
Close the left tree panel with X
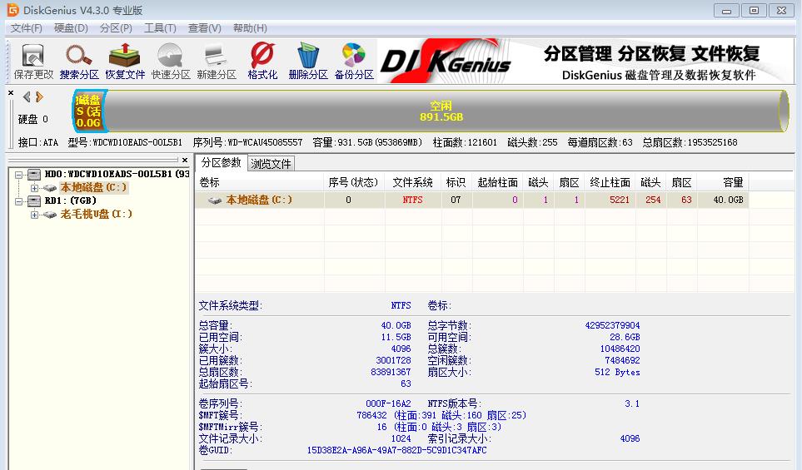(185, 160)
